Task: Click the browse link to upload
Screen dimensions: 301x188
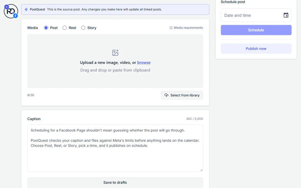Action: 144,63
